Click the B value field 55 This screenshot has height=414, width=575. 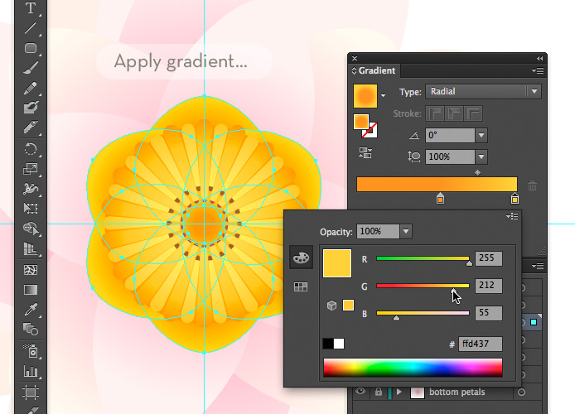(489, 313)
